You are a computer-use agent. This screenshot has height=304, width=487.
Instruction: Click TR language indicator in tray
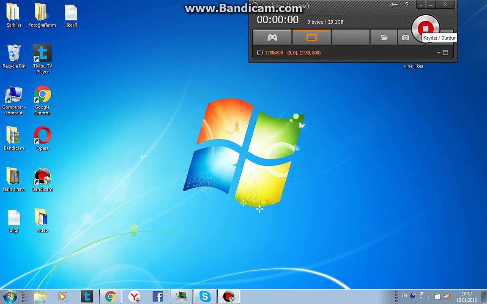(404, 296)
